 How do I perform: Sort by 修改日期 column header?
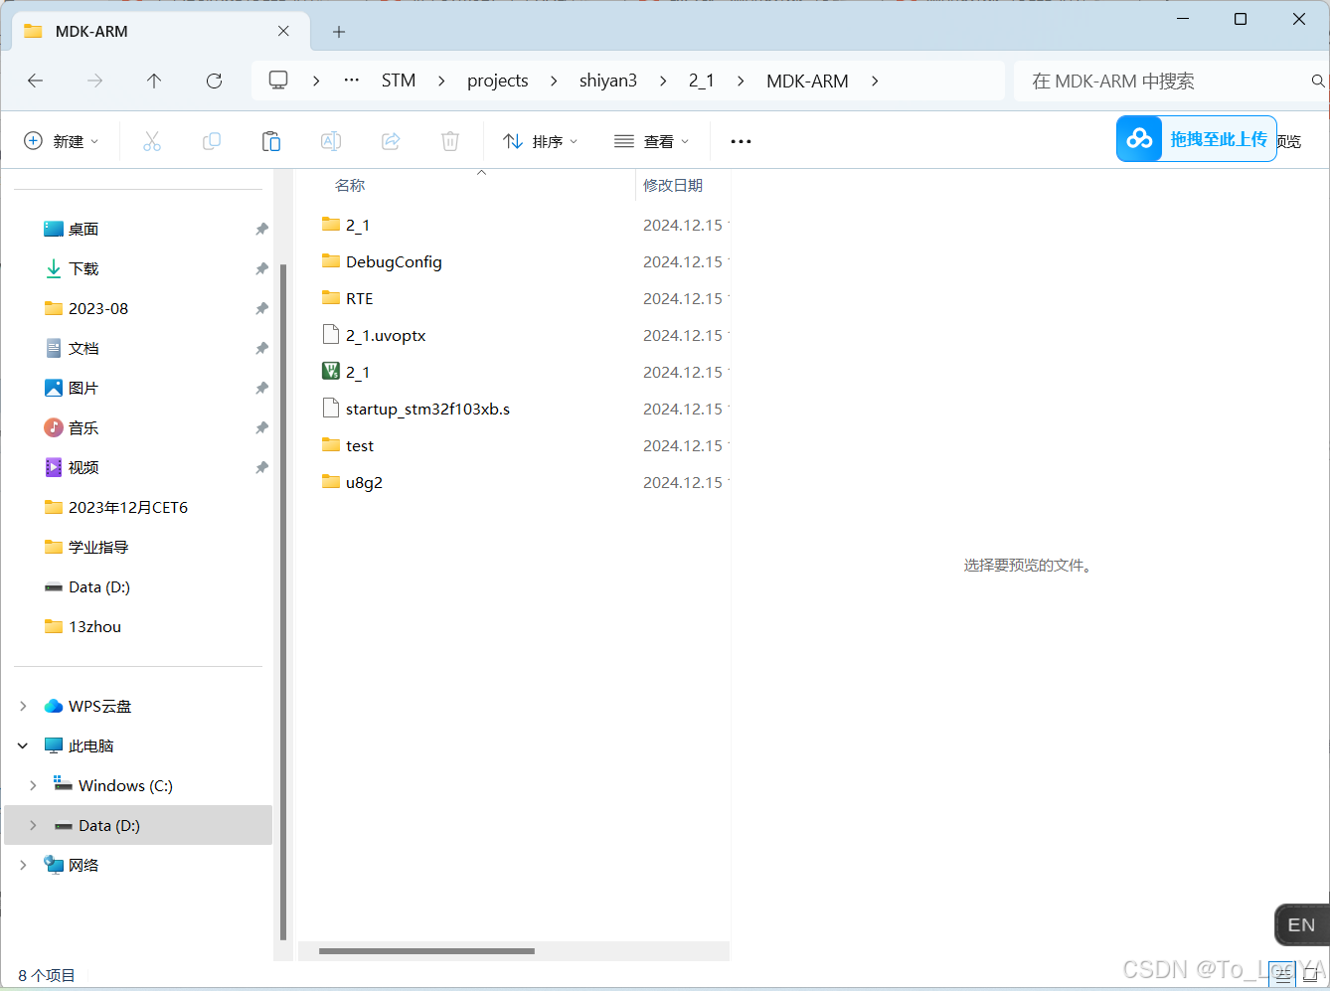673,186
